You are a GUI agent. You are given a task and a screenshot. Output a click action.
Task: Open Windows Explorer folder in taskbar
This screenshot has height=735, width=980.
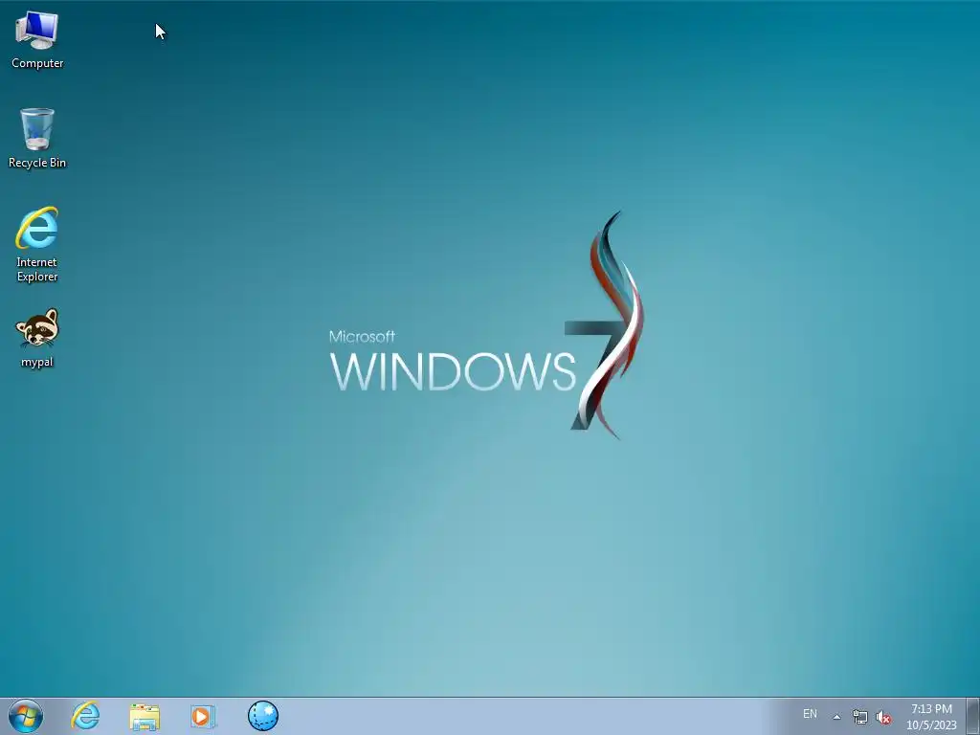(x=145, y=716)
